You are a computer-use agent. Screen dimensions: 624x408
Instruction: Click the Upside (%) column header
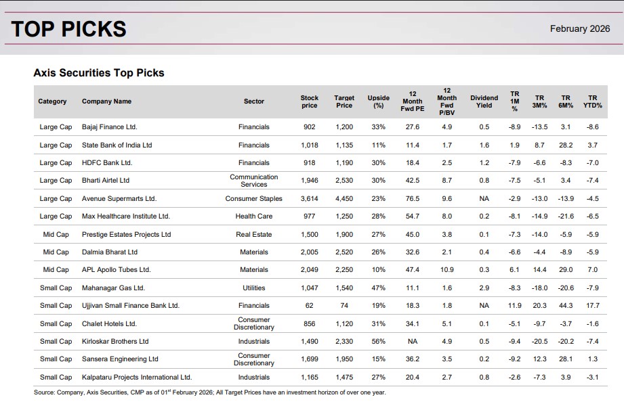[377, 101]
